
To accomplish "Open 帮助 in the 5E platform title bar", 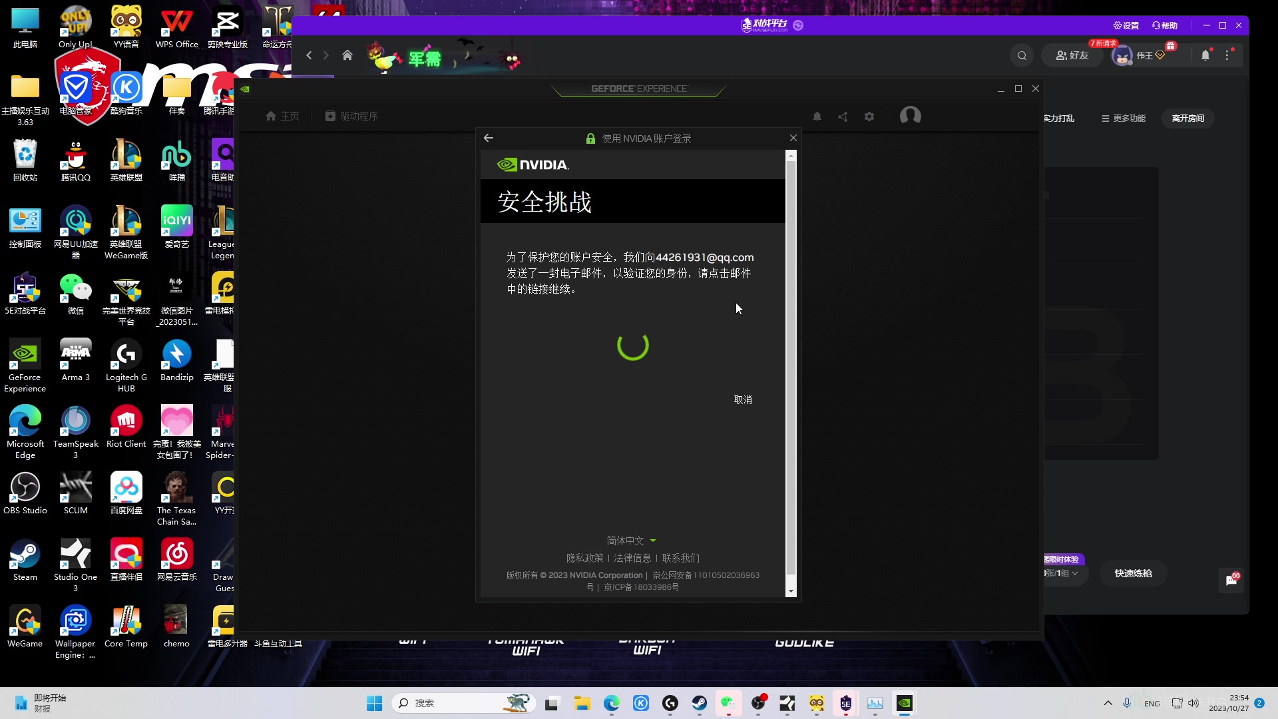I will [x=1165, y=25].
